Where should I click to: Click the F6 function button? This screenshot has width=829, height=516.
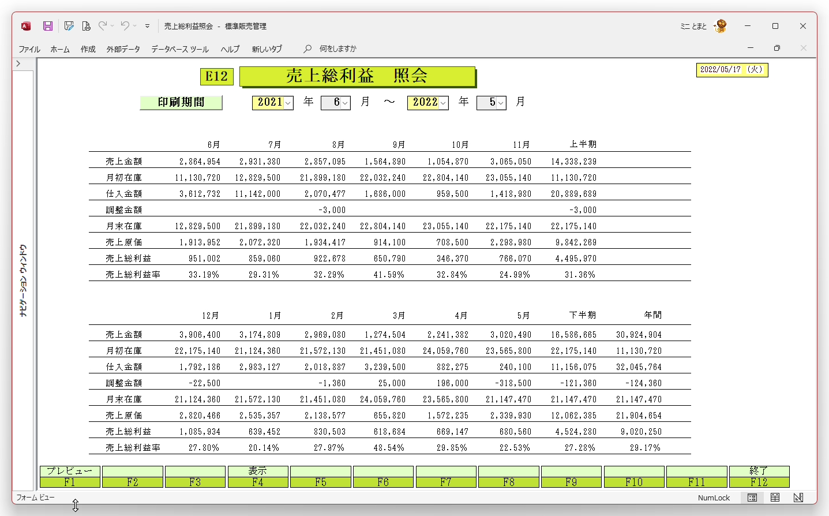point(383,477)
